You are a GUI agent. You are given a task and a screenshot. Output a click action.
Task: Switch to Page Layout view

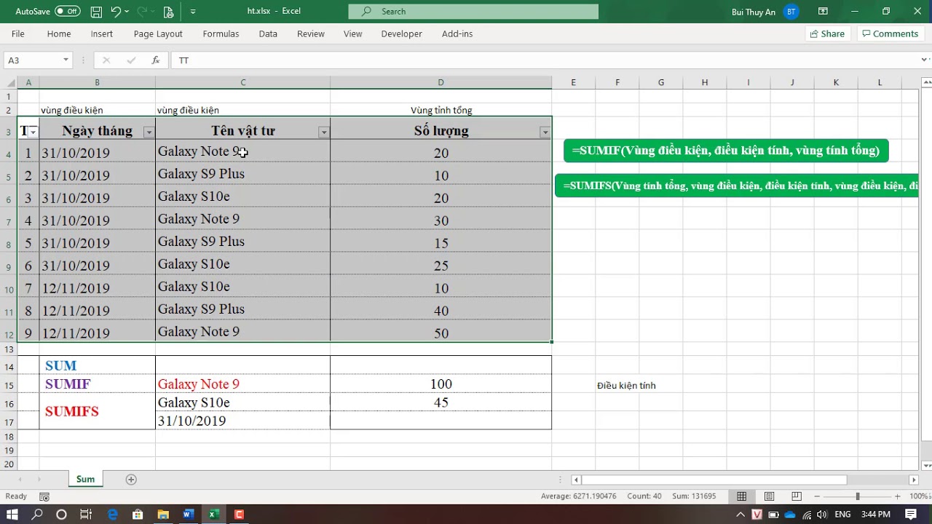tap(769, 496)
